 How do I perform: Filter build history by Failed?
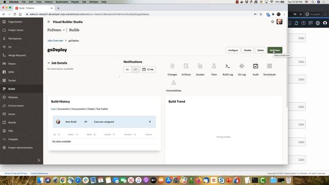pos(90,109)
